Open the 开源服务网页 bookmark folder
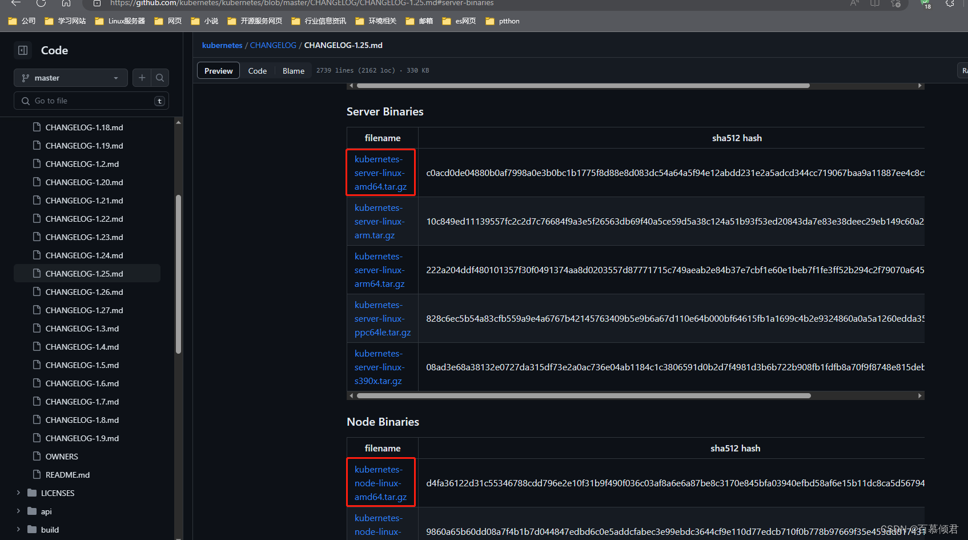 [255, 21]
